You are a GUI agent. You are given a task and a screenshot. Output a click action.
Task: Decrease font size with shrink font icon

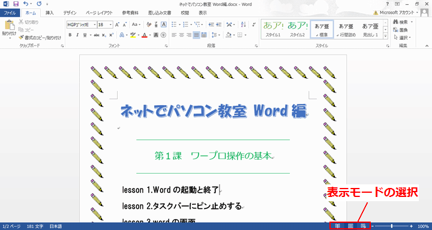point(125,25)
